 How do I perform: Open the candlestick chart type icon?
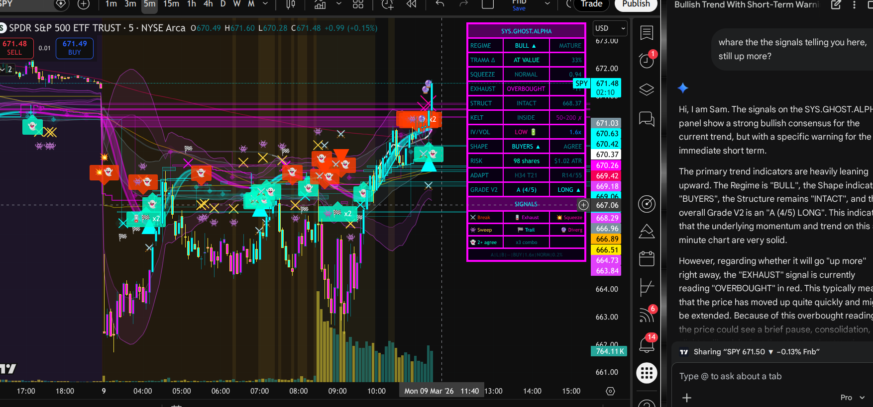[x=291, y=4]
